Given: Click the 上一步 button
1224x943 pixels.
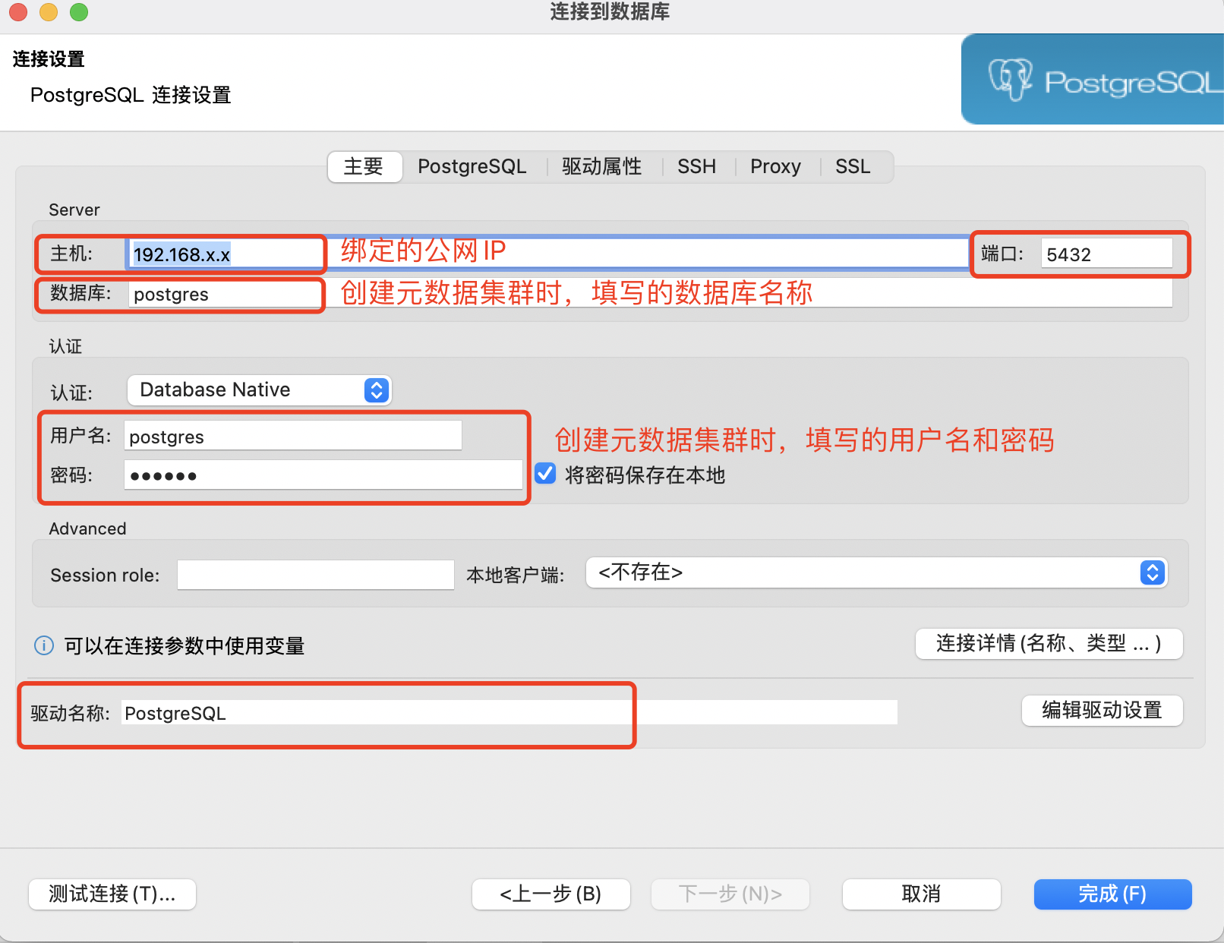Looking at the screenshot, I should 550,894.
